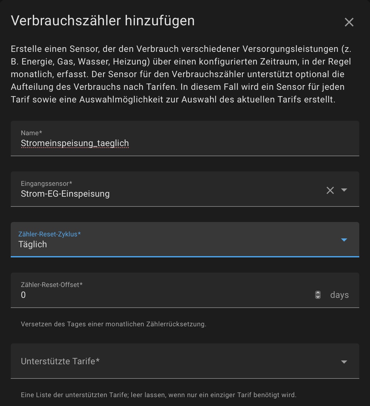Viewport: 370px width, 406px height.
Task: Click the Eingangssensor* field label
Action: click(x=46, y=183)
